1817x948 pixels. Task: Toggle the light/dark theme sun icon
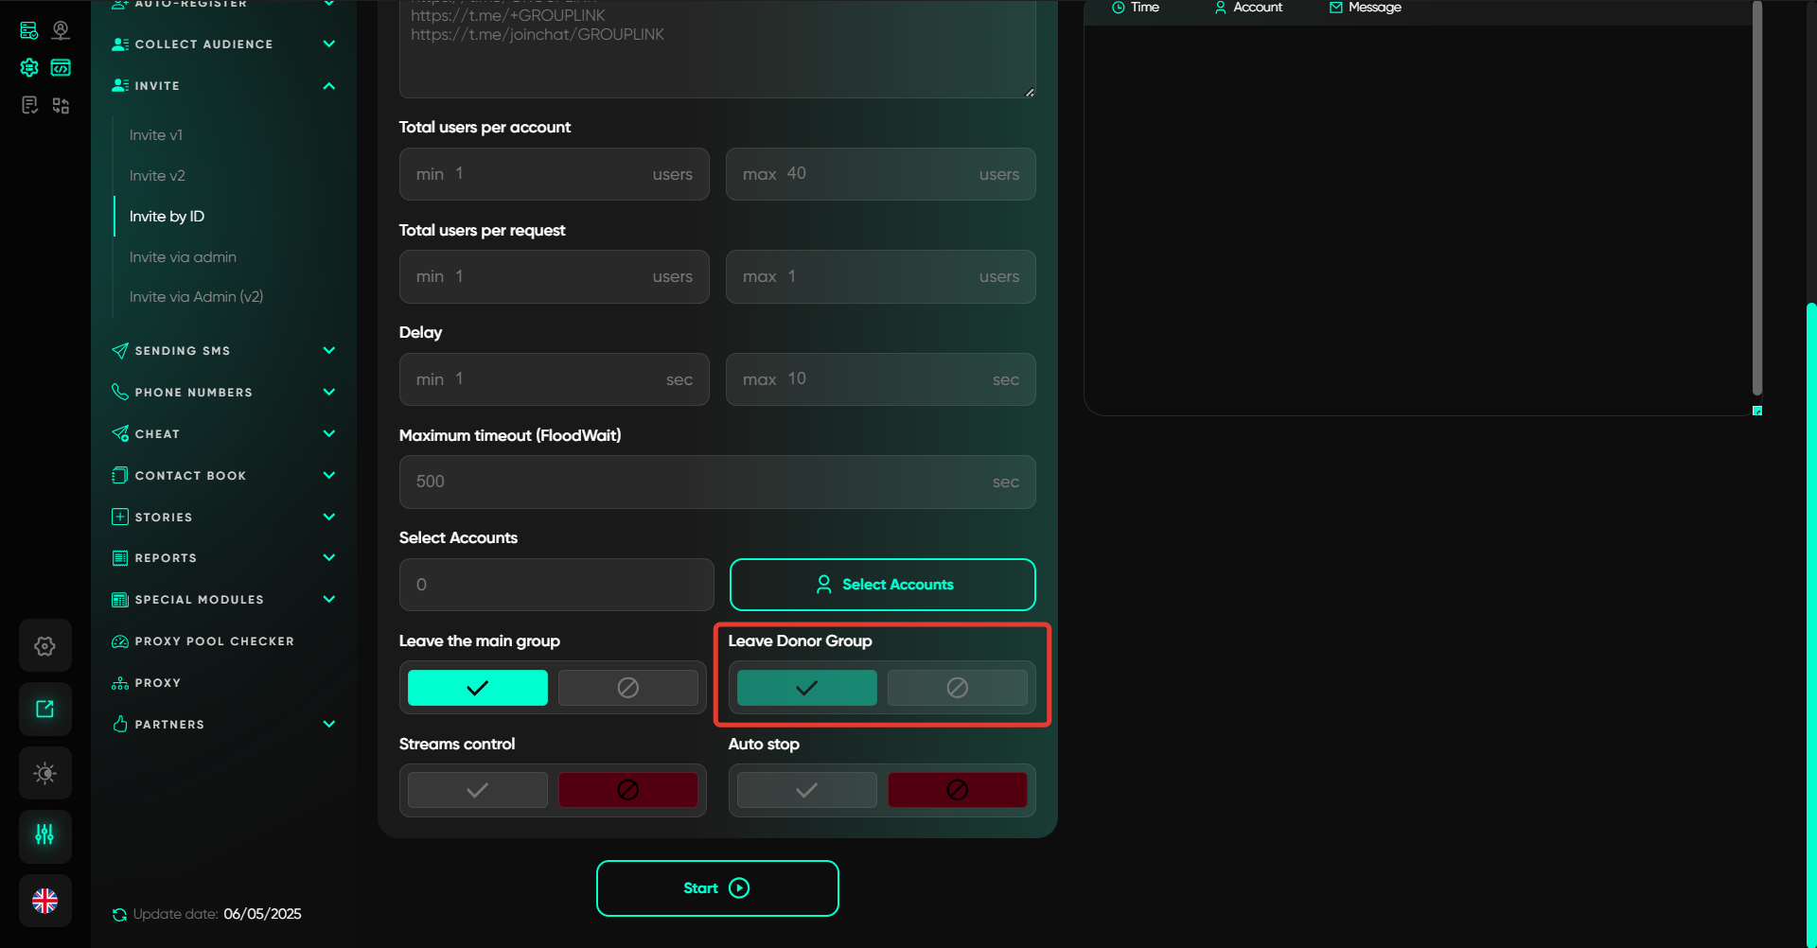pos(44,773)
